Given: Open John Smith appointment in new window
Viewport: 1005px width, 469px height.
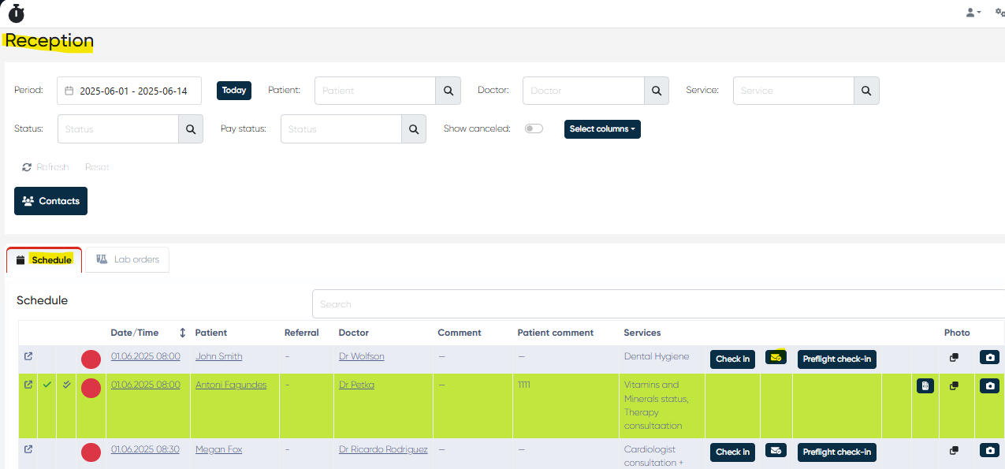Looking at the screenshot, I should (x=28, y=357).
